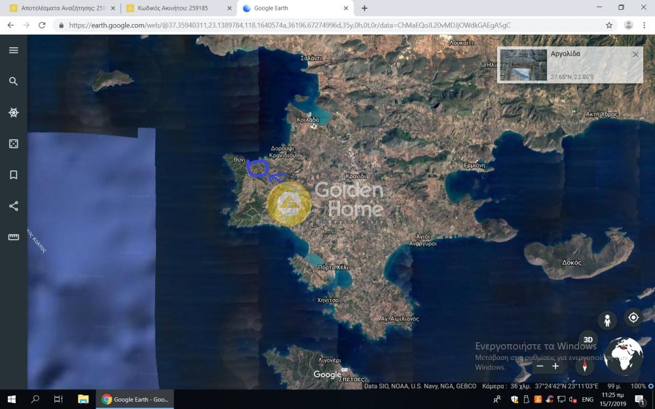Activate Pegman Street View icon
This screenshot has width=655, height=409.
click(607, 320)
